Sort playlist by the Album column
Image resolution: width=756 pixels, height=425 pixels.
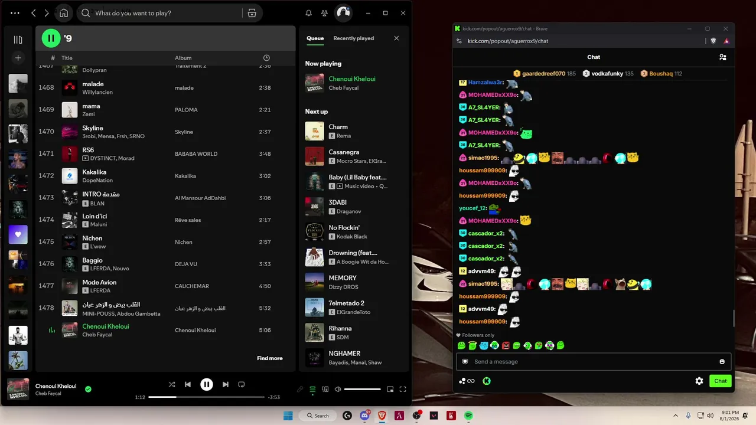tap(183, 58)
